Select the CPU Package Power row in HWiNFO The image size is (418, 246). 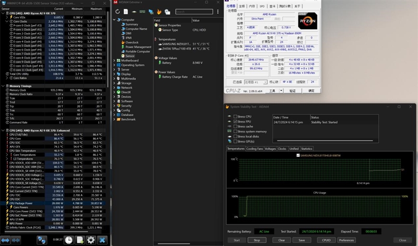(53, 203)
